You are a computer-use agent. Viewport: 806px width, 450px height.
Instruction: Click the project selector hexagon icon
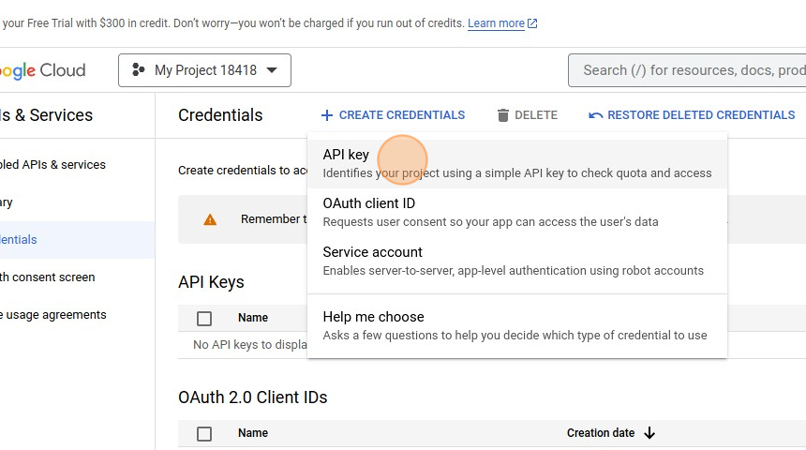139,70
